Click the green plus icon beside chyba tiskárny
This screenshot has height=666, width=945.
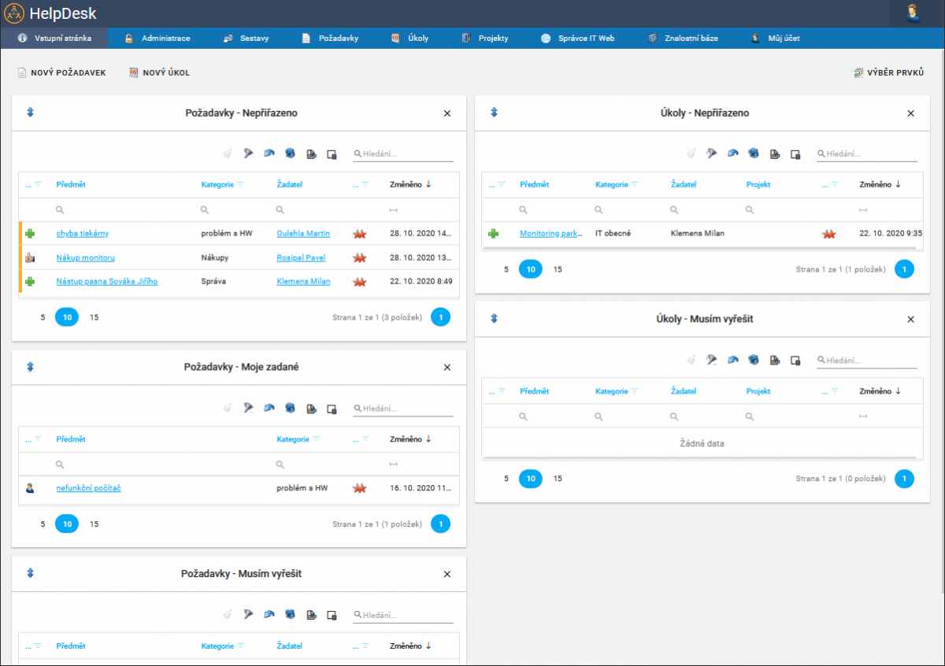[x=30, y=234]
